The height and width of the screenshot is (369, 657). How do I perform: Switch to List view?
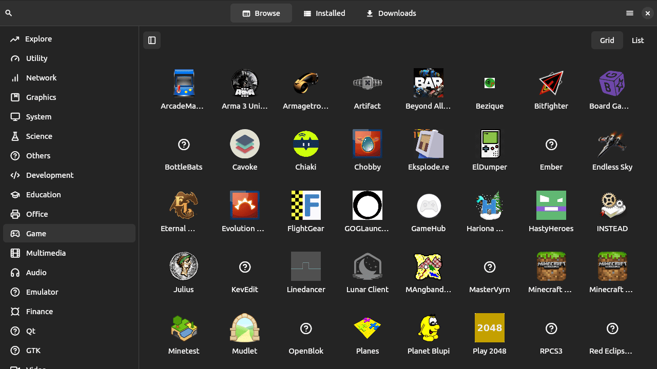(637, 40)
